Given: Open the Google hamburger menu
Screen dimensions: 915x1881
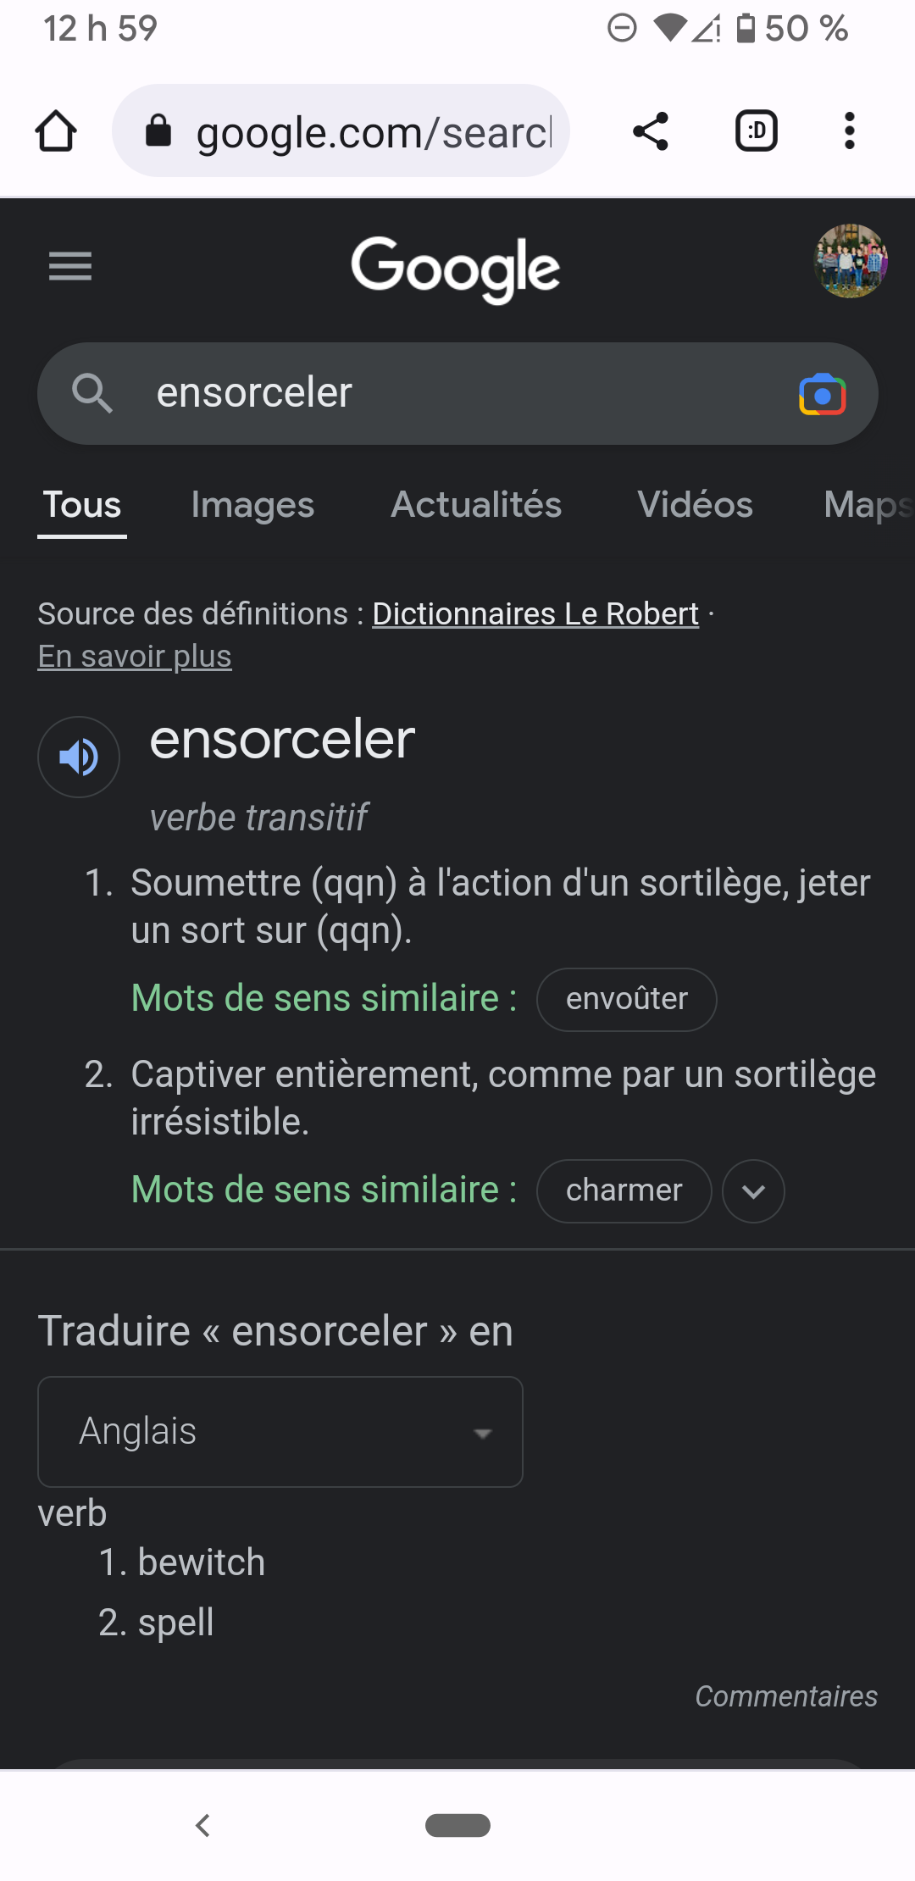Looking at the screenshot, I should tap(70, 266).
